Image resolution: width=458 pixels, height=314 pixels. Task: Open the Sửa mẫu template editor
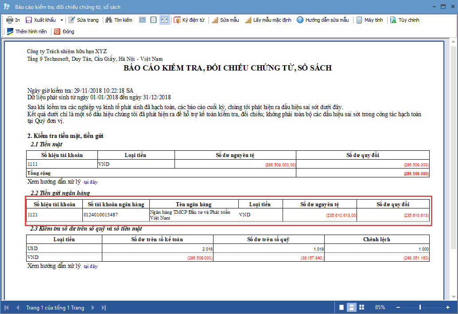(225, 20)
